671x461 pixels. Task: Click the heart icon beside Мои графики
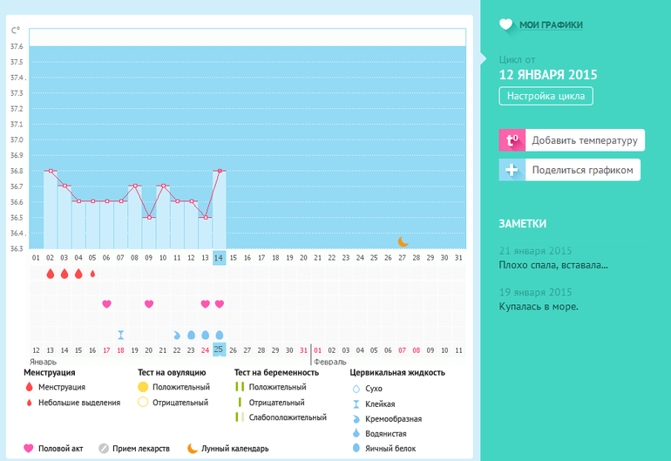pyautogui.click(x=506, y=25)
